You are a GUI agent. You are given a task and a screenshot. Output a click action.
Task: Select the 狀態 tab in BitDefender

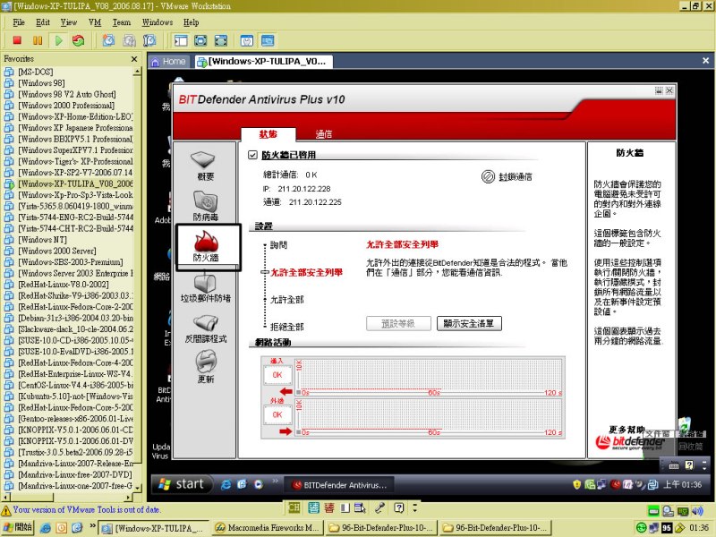(x=268, y=133)
